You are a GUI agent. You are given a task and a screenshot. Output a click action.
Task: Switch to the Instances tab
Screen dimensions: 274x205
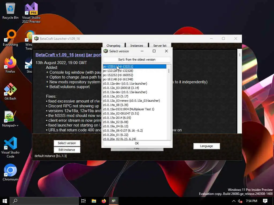click(137, 45)
